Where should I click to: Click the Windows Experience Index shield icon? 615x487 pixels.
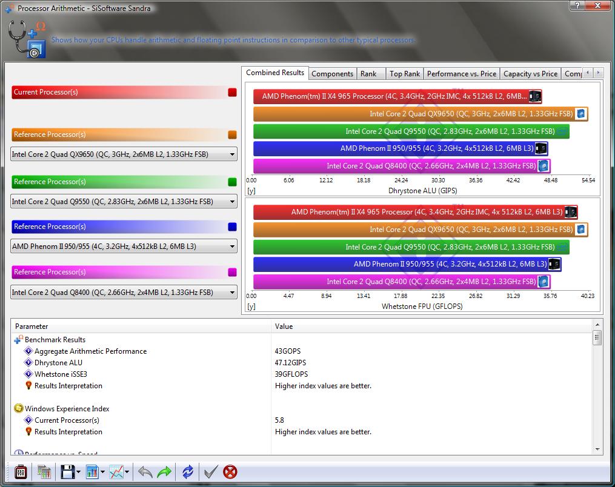(18, 409)
